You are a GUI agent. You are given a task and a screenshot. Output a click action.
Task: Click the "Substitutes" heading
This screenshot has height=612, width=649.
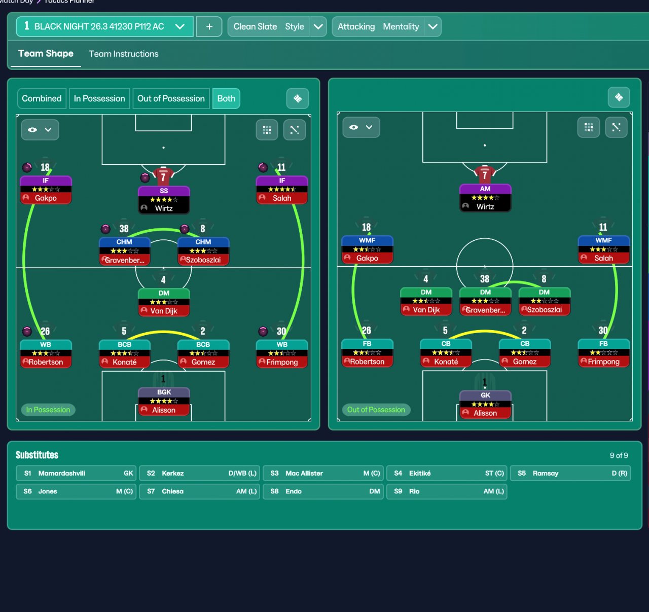coord(37,455)
